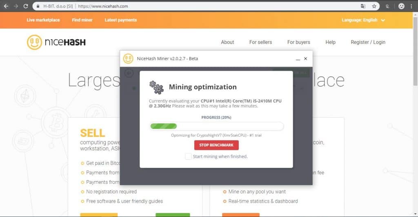Enable 'Start mining when finished' checkbox
Viewport: 418px width, 217px height.
pyautogui.click(x=188, y=157)
